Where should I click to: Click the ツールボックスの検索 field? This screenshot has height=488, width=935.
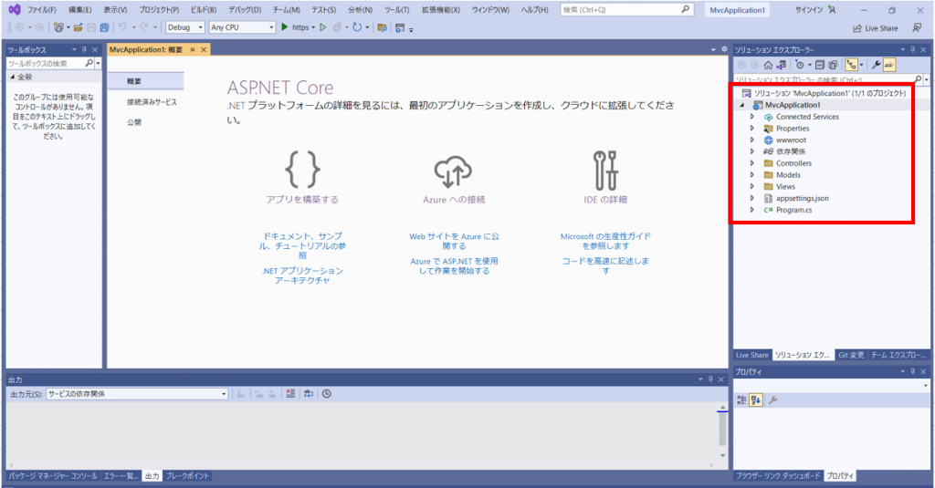click(x=50, y=63)
